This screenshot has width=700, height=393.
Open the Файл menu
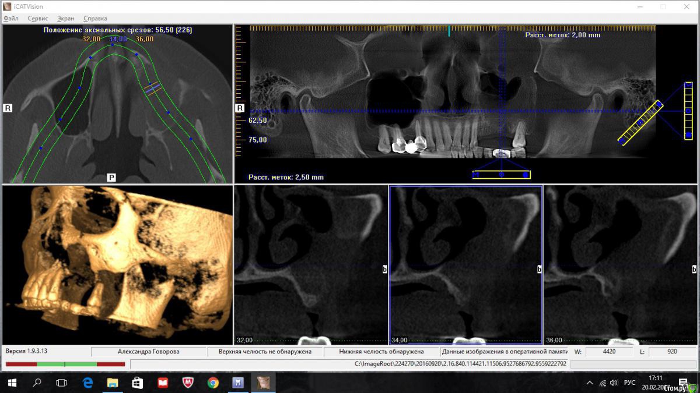click(x=11, y=19)
